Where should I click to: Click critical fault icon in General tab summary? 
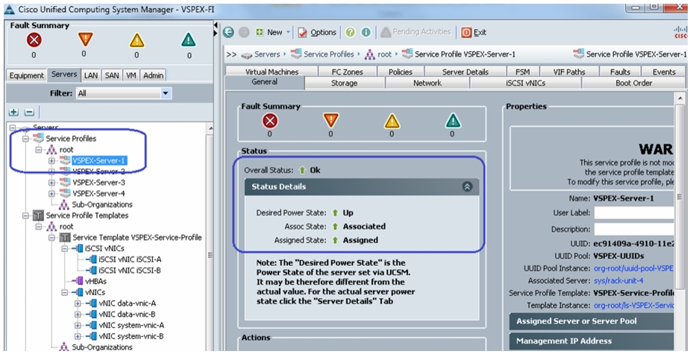(x=270, y=121)
